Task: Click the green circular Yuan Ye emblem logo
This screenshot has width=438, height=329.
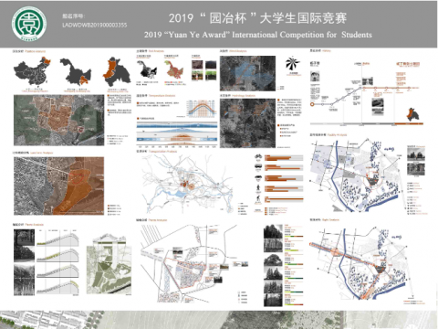Action: pos(29,24)
